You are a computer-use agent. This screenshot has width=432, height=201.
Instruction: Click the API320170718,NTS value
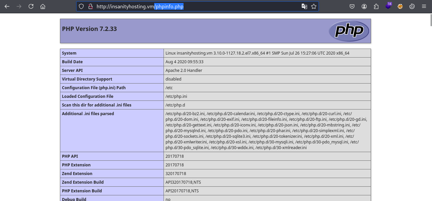[x=183, y=182]
